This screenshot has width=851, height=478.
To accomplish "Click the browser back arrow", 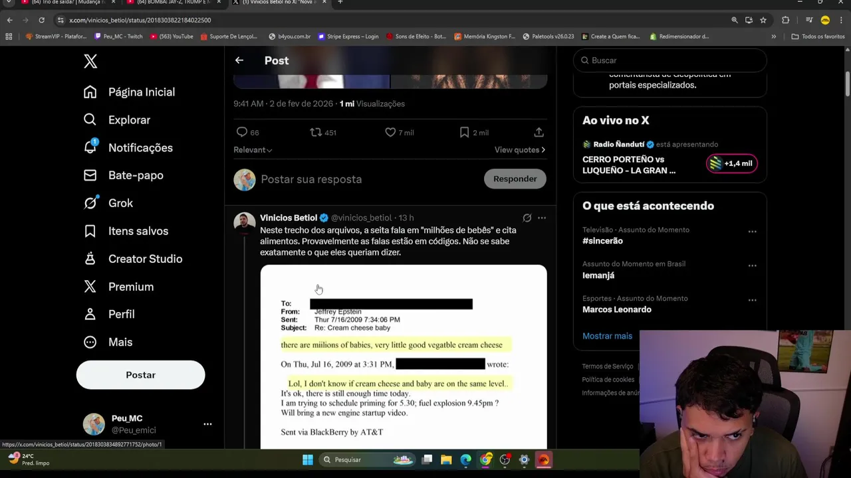I will (x=9, y=20).
